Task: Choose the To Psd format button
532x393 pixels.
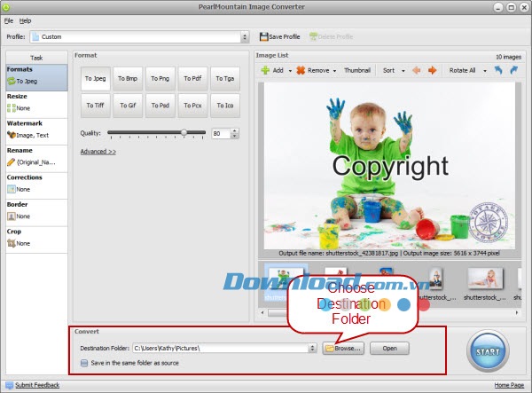Action: pyautogui.click(x=160, y=106)
